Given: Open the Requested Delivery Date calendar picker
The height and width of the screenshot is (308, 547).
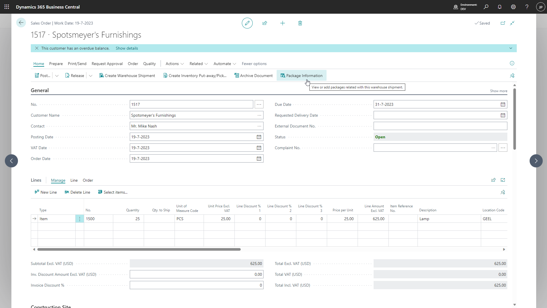Looking at the screenshot, I should pos(503,115).
